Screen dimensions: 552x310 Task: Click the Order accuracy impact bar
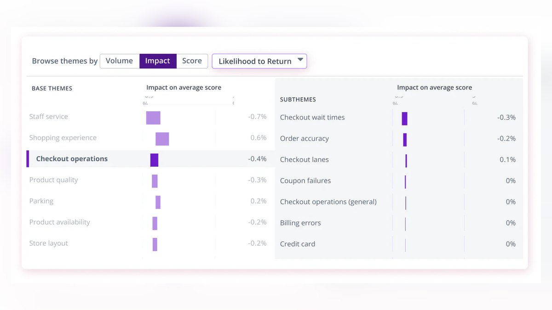tap(405, 140)
